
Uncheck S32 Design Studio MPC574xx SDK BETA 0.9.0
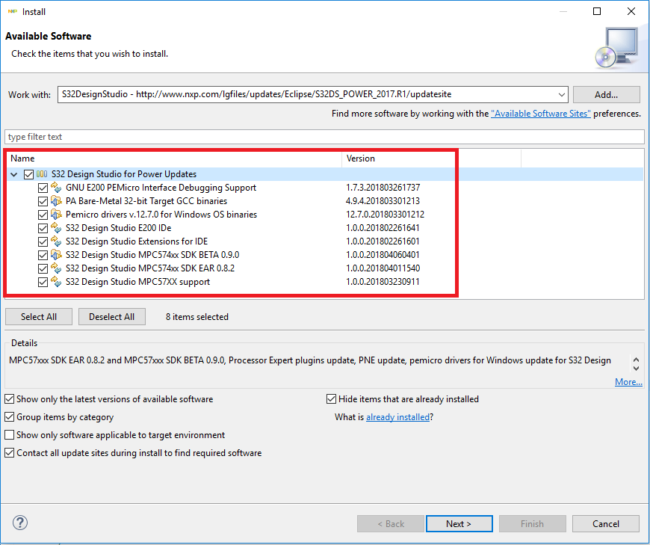tap(43, 255)
